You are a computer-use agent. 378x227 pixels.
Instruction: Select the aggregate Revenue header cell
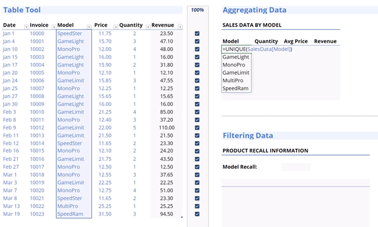(325, 41)
